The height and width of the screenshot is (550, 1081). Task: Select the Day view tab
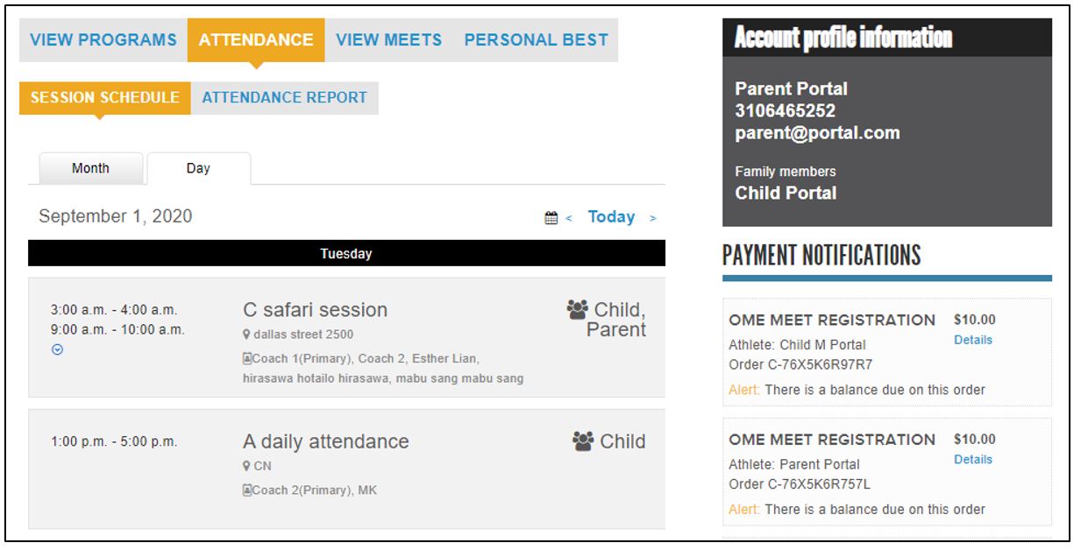coord(198,168)
